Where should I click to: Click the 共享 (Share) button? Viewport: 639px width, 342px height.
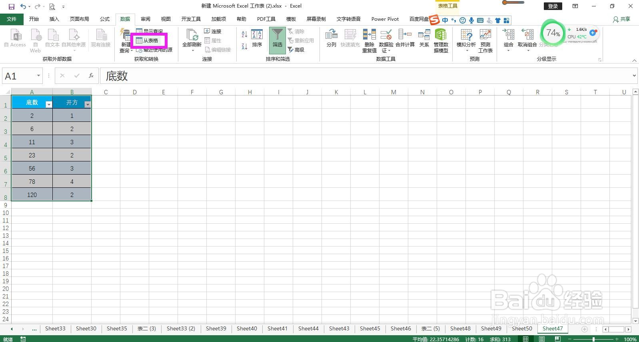[x=621, y=19]
